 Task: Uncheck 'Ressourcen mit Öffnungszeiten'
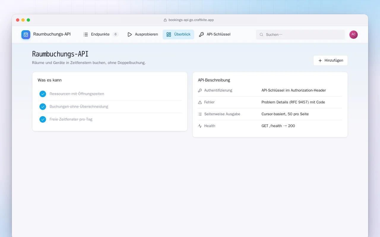click(43, 94)
